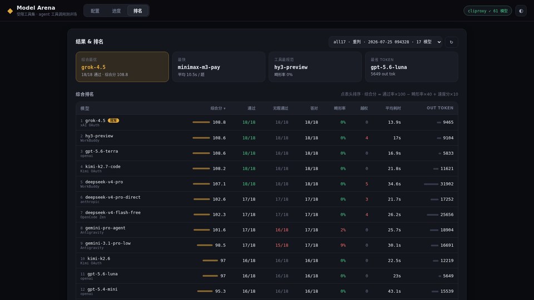Click the 16/18 red value in gemini-pro-agent row
Viewport: 534px width, 300px height.
pyautogui.click(x=281, y=230)
